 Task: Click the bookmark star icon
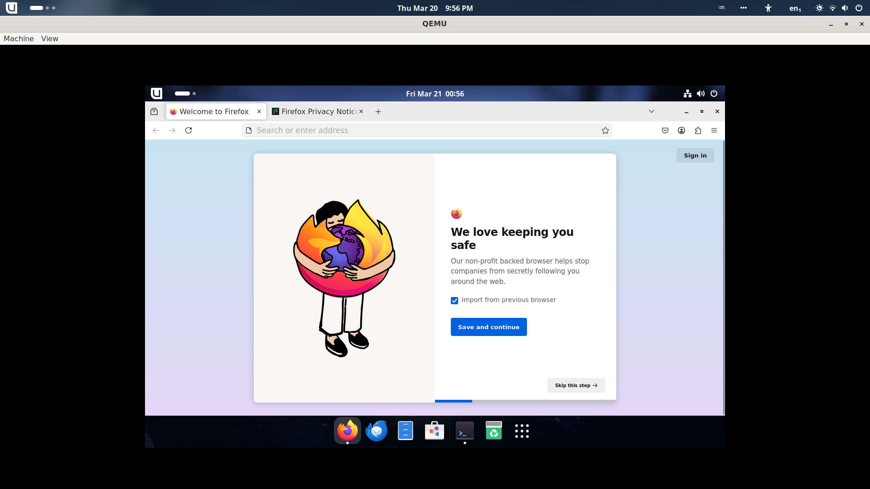(605, 130)
